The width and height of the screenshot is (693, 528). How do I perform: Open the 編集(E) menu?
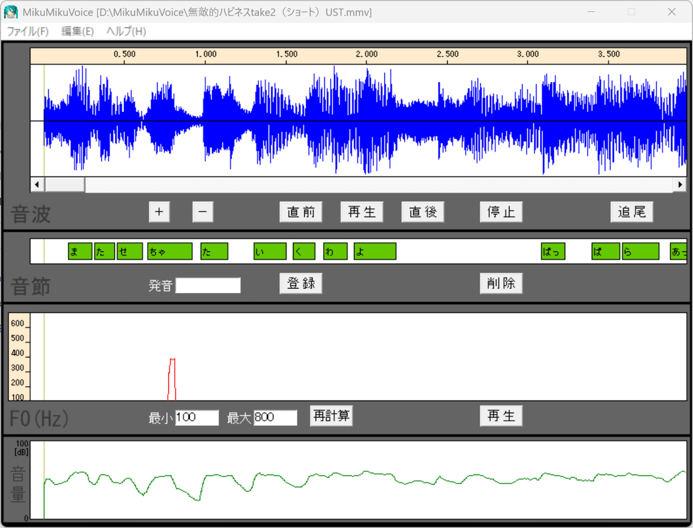77,31
